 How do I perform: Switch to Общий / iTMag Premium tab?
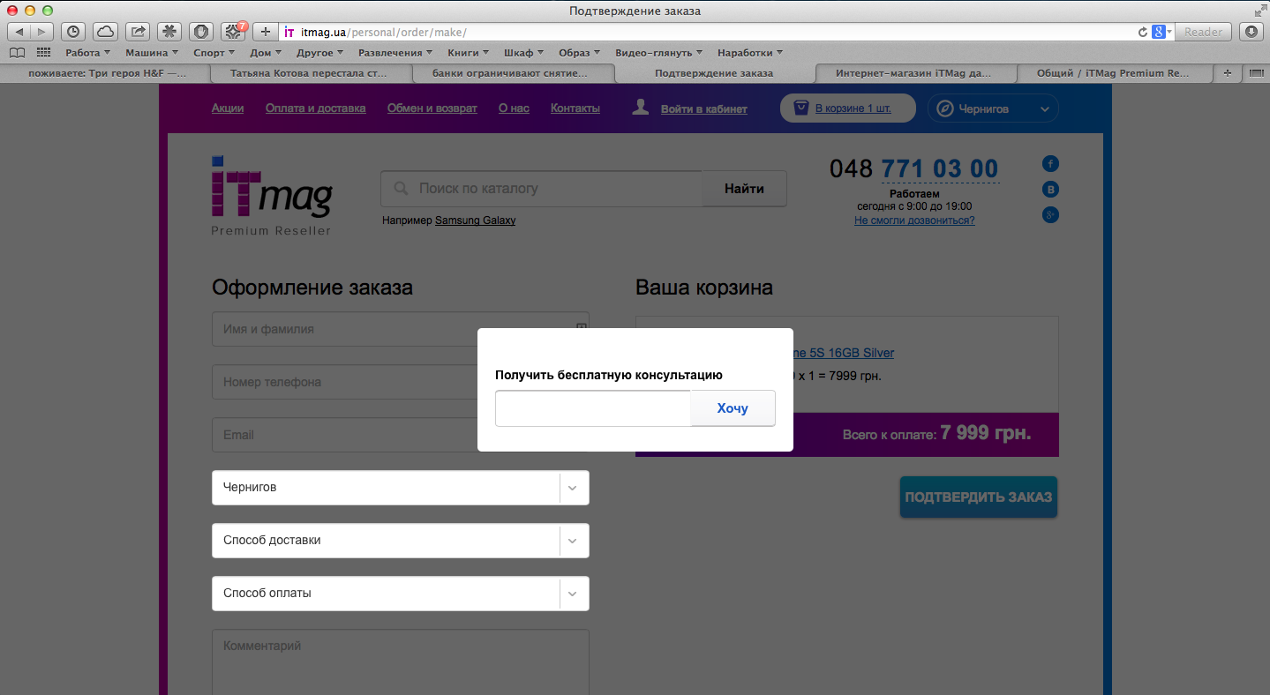(1116, 74)
